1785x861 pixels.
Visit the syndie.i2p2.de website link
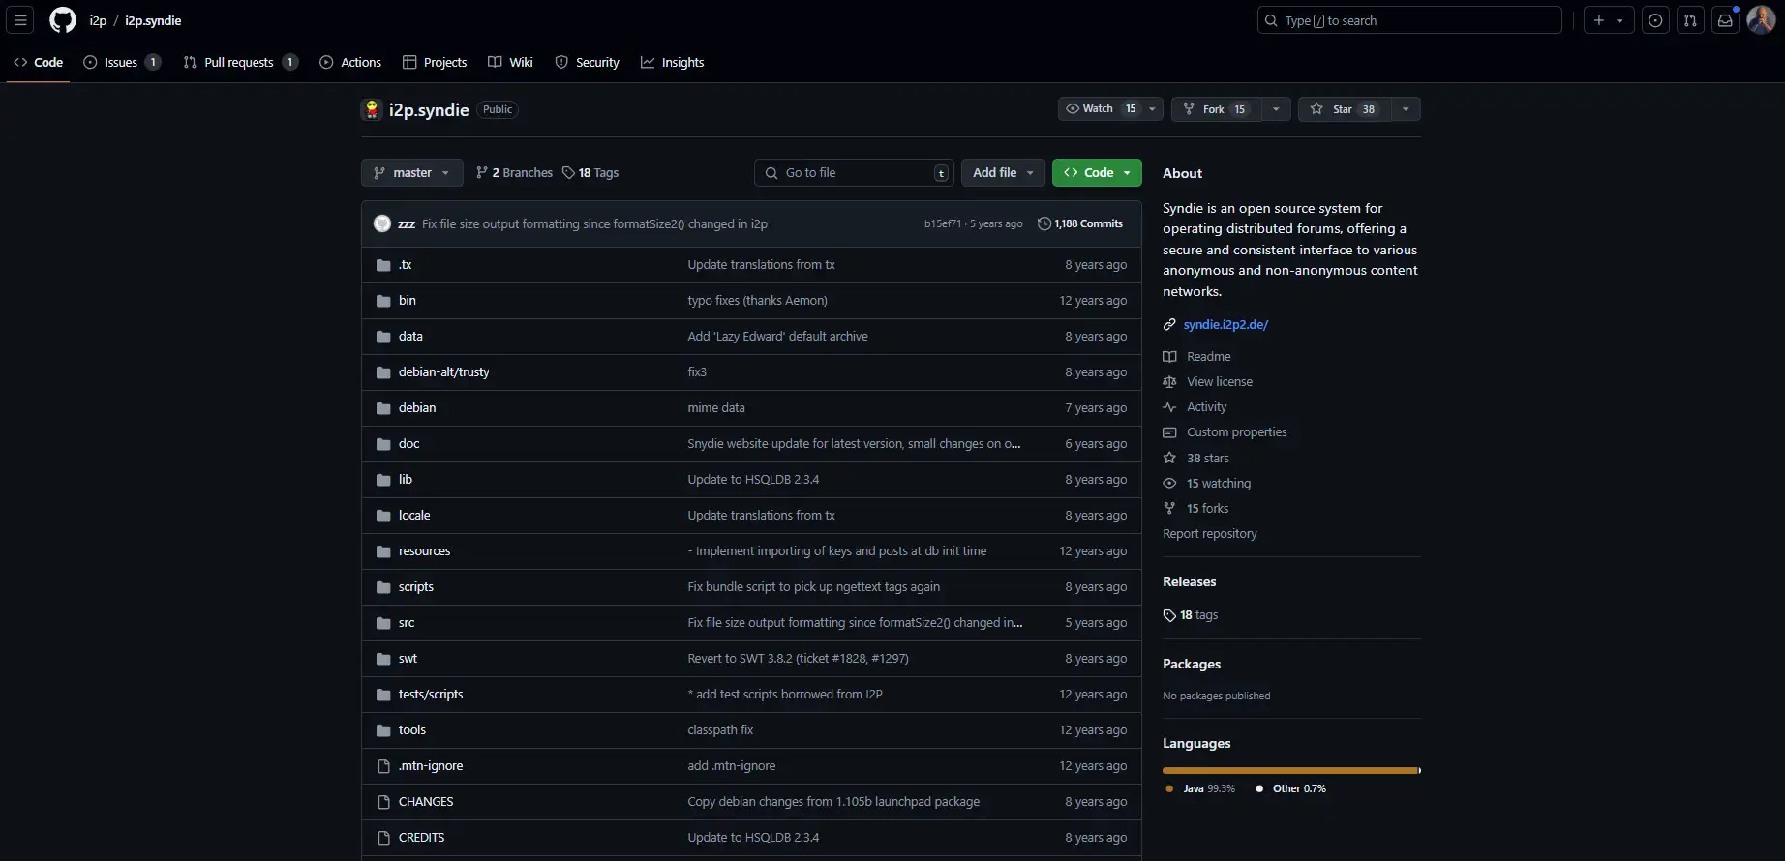1225,324
